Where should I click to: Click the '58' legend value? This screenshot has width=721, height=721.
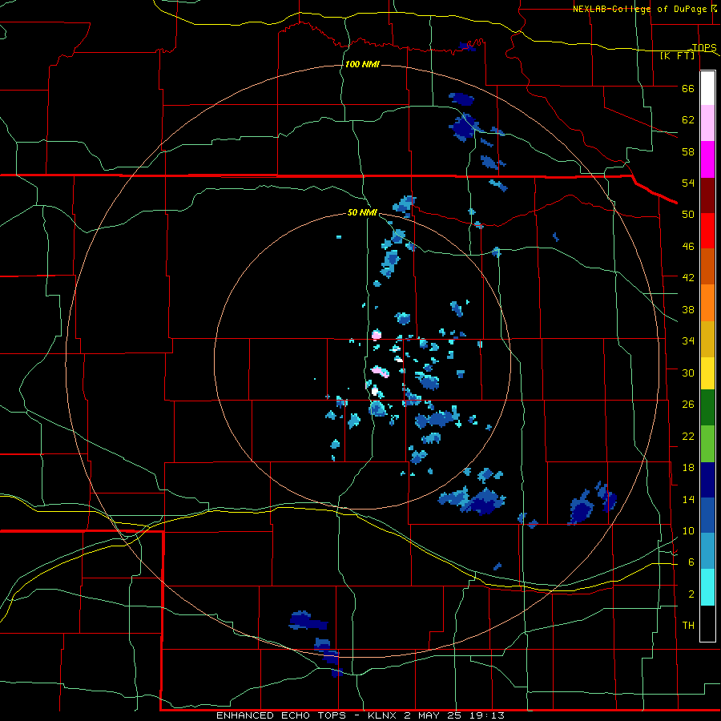pyautogui.click(x=688, y=151)
